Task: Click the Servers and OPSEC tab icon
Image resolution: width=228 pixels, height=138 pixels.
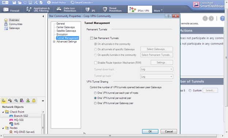Action: point(22,100)
